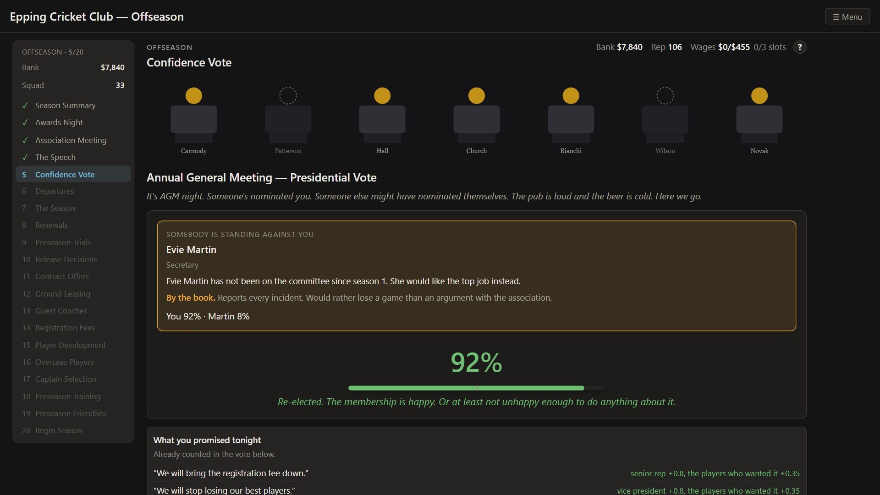Click the sidebar Bank $7,840 row
This screenshot has height=495, width=880.
(73, 67)
